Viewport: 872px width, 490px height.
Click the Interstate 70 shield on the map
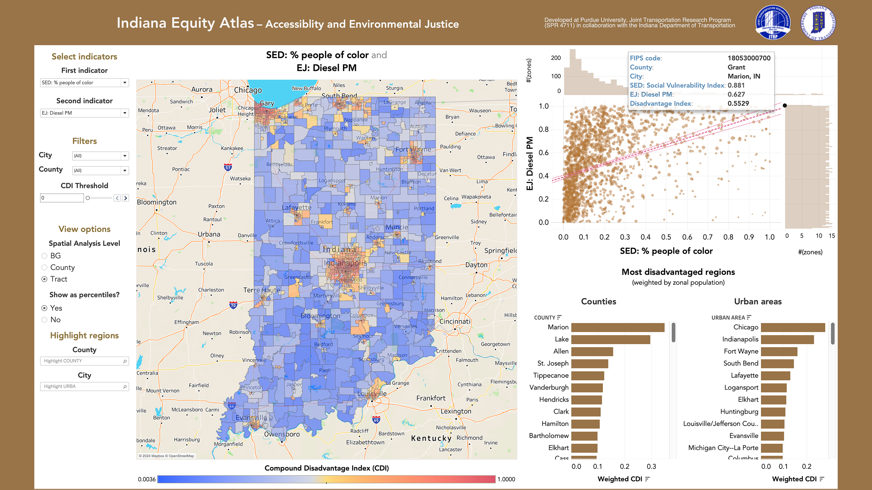[x=233, y=305]
